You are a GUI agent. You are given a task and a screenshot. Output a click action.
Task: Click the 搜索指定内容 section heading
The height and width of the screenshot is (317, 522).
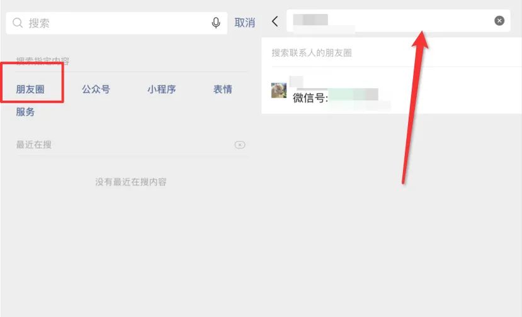coord(43,61)
